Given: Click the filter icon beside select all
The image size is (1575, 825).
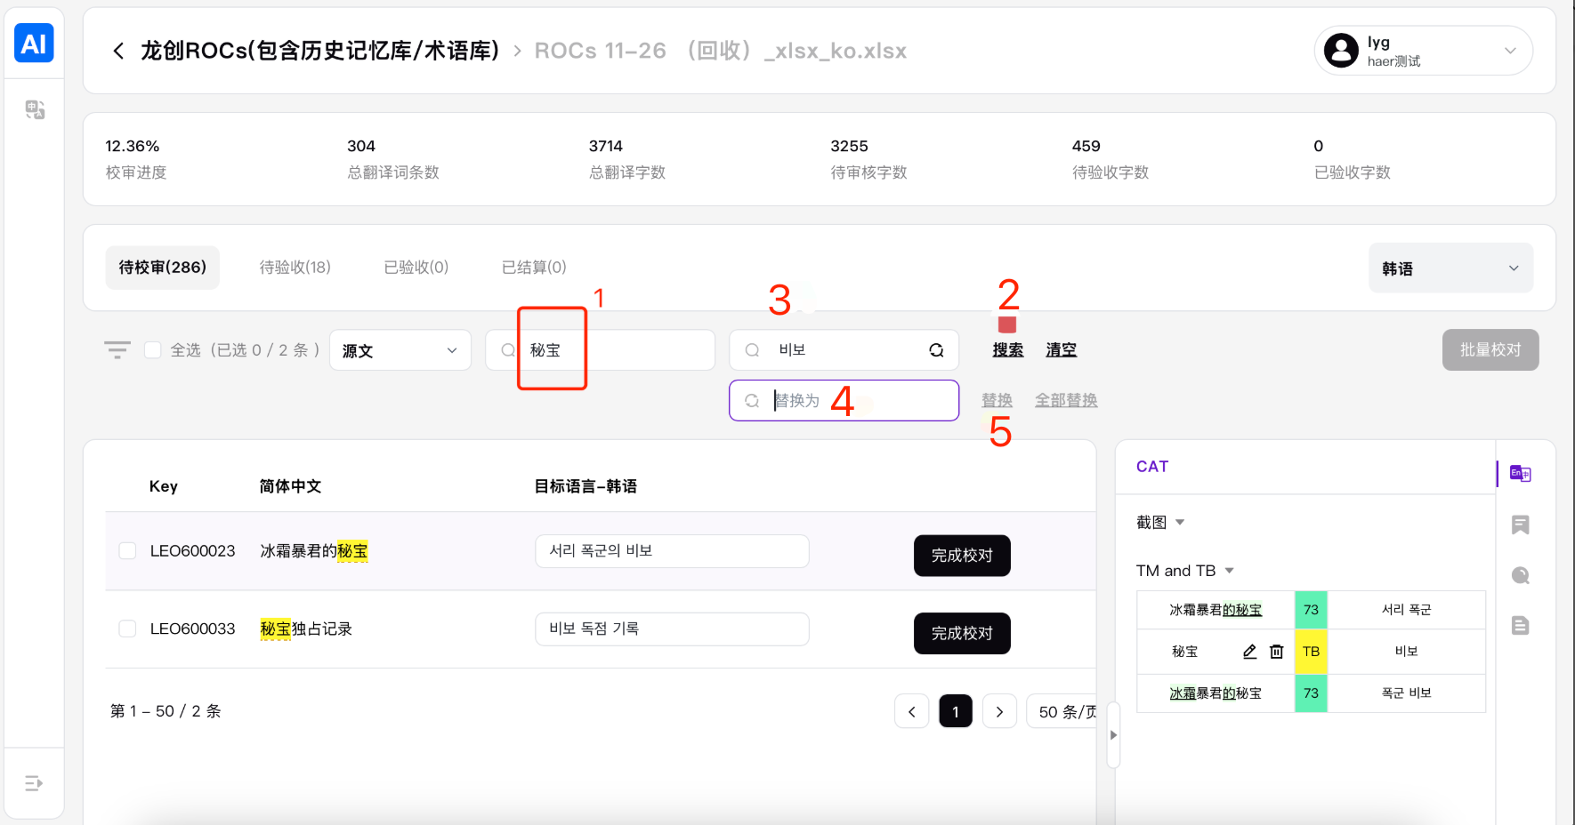Looking at the screenshot, I should pos(117,350).
